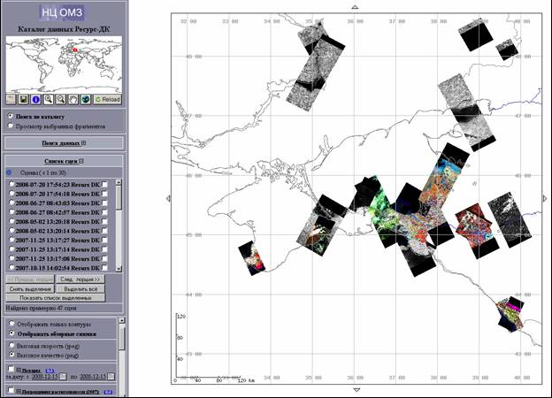Select the zoom out magnifier tool
This screenshot has height=398, width=552.
click(61, 99)
